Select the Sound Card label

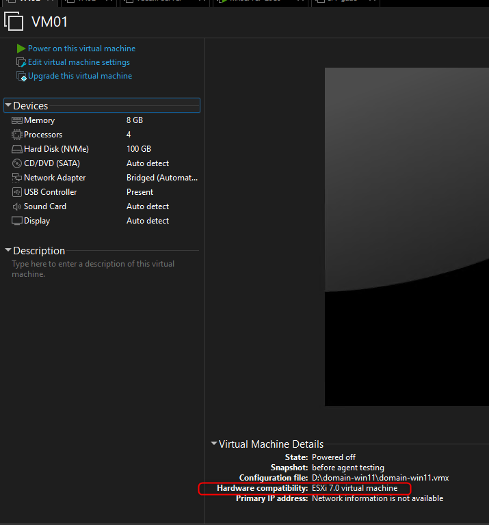(x=45, y=206)
